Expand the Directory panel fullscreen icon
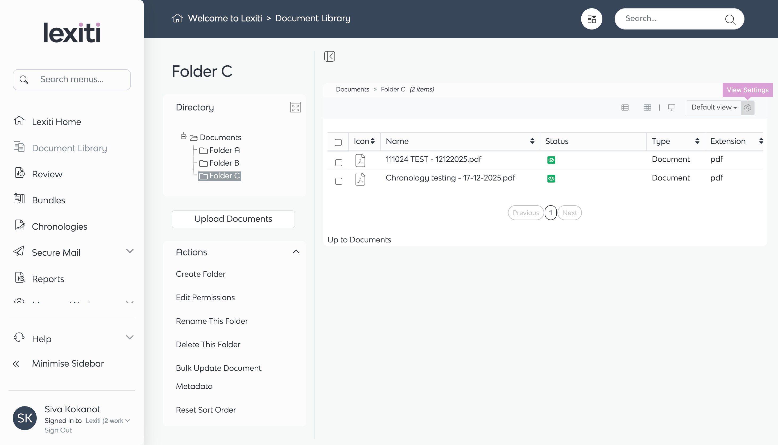 pos(295,107)
